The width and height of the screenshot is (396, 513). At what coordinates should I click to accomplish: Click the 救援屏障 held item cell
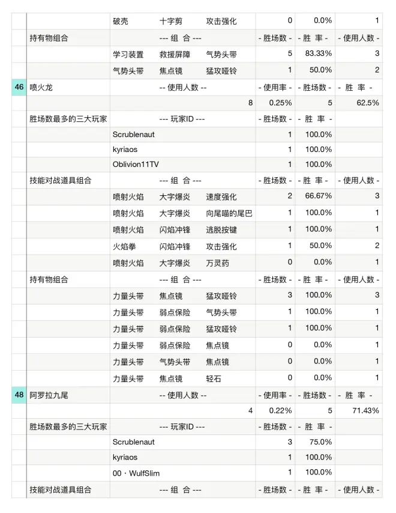point(175,54)
